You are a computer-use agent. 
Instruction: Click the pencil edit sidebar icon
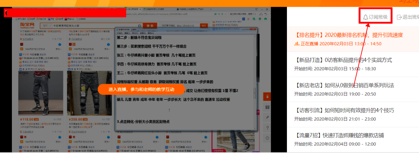coord(267,117)
